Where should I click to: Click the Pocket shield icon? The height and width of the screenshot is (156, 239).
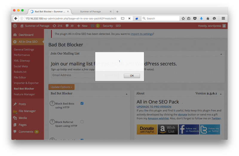[x=195, y=18]
